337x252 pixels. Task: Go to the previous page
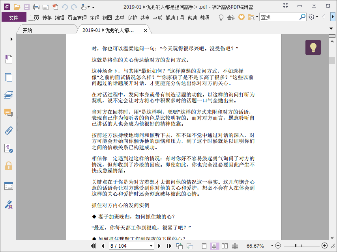click(103, 246)
